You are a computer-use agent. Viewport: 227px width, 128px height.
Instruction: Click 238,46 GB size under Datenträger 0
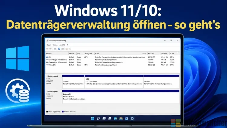50,81
